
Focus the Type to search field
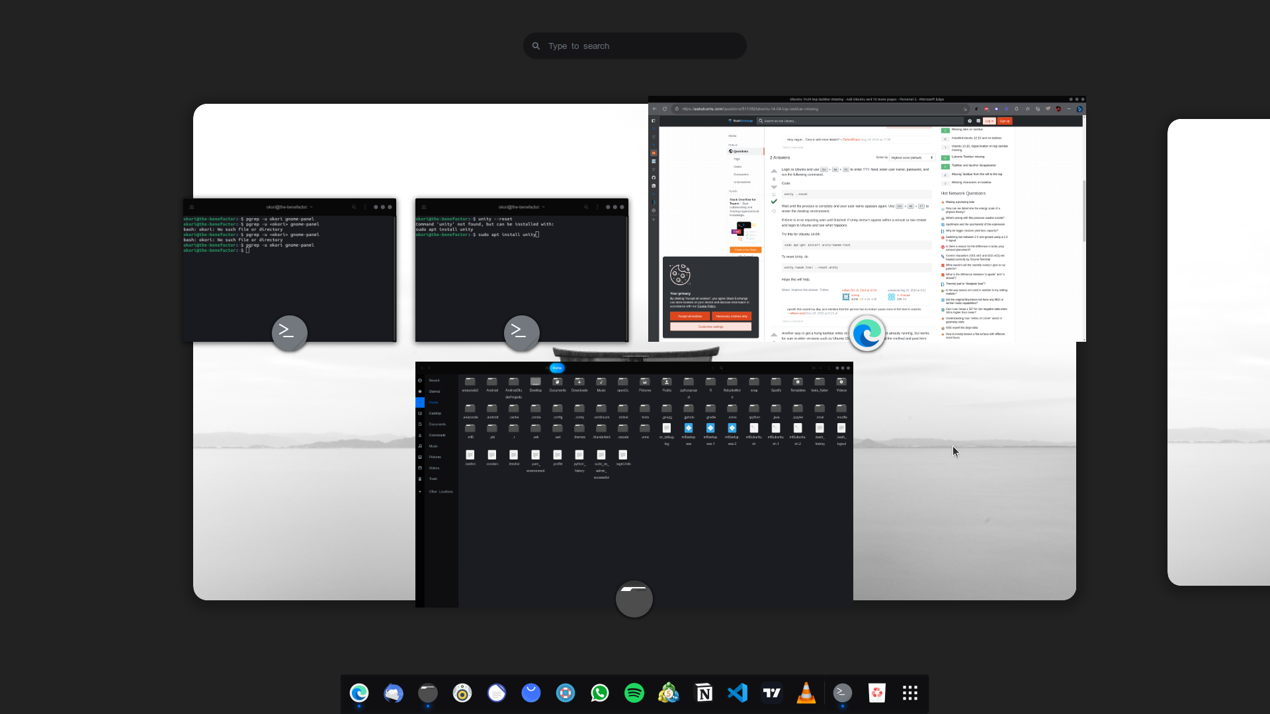pos(635,46)
